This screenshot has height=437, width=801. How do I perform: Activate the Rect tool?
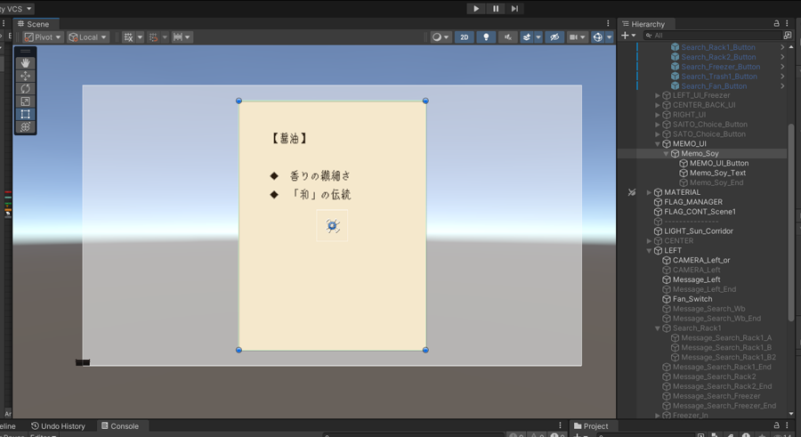coord(25,114)
